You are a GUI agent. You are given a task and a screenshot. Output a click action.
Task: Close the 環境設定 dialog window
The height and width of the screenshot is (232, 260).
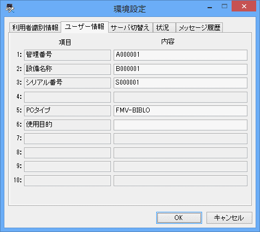click(244, 6)
